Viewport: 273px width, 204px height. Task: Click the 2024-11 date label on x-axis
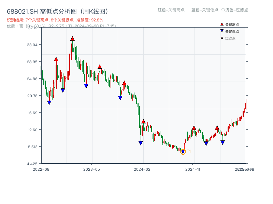pyautogui.click(x=192, y=169)
